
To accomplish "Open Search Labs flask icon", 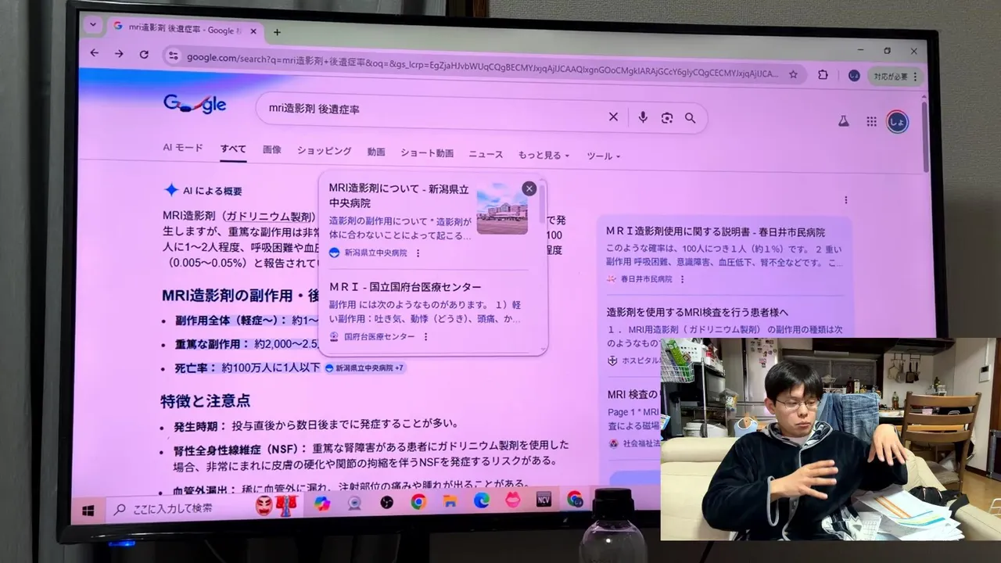I will pos(843,121).
